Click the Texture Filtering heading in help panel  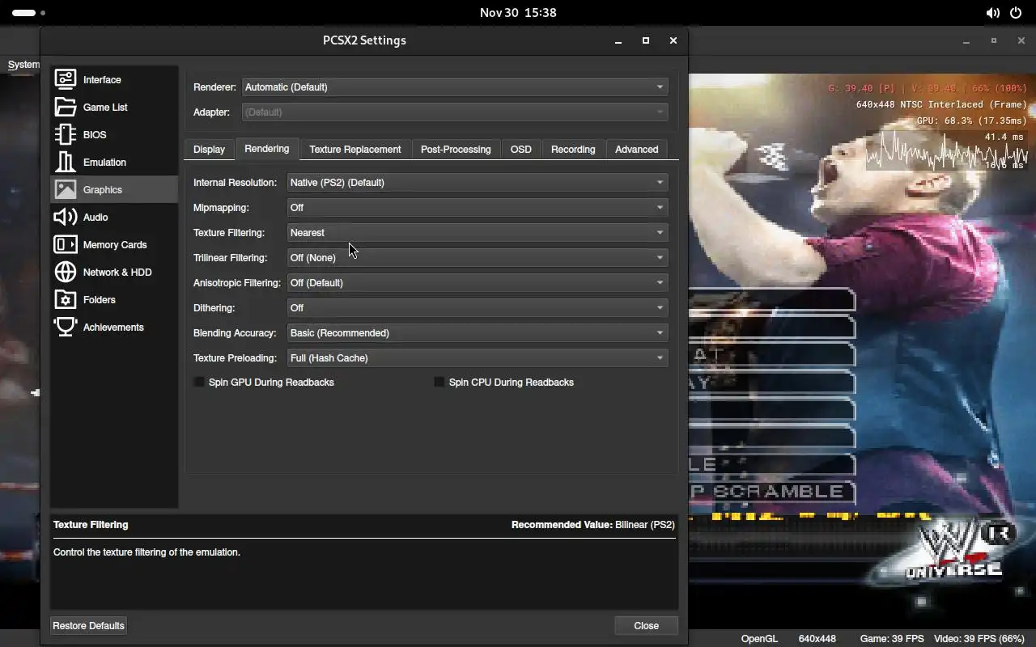(x=91, y=524)
